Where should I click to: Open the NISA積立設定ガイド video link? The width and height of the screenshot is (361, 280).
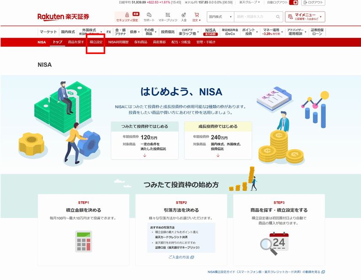[x=266, y=272]
